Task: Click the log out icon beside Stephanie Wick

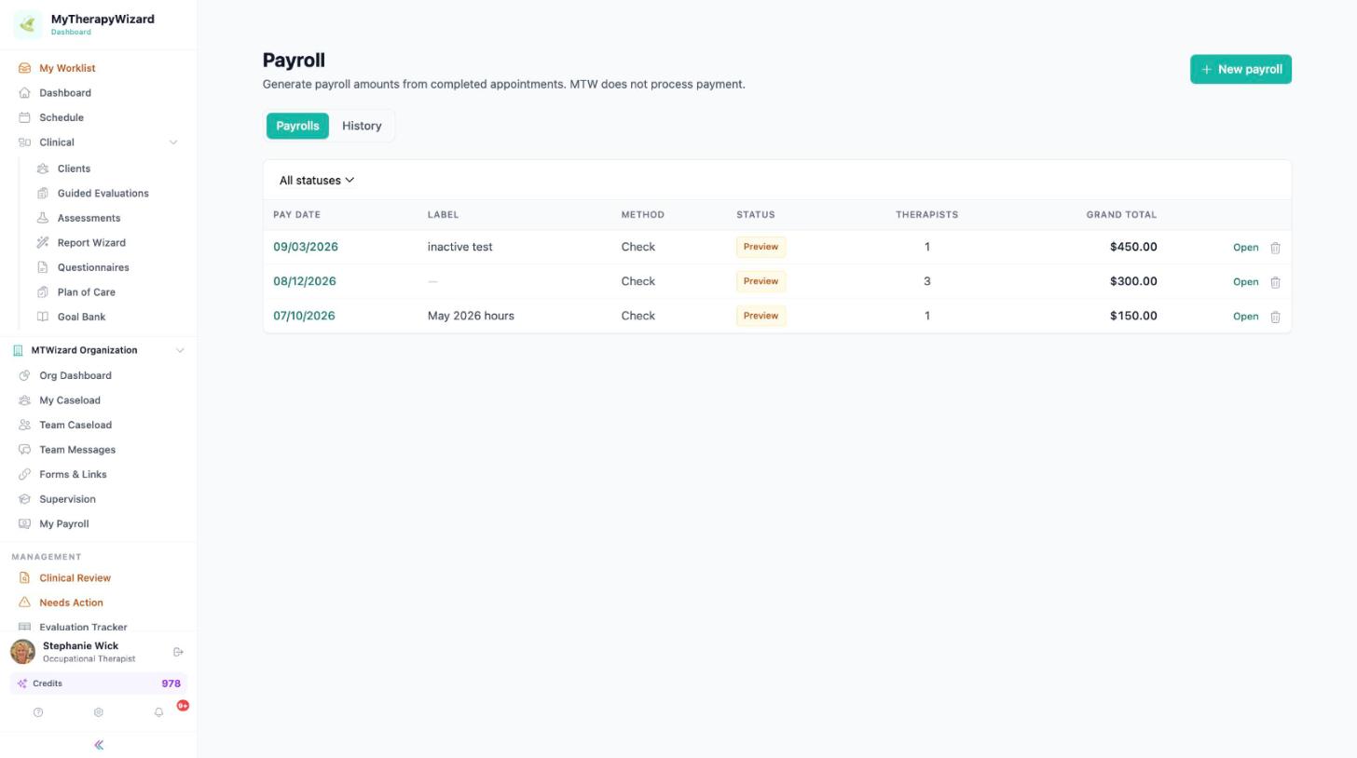Action: [x=178, y=652]
